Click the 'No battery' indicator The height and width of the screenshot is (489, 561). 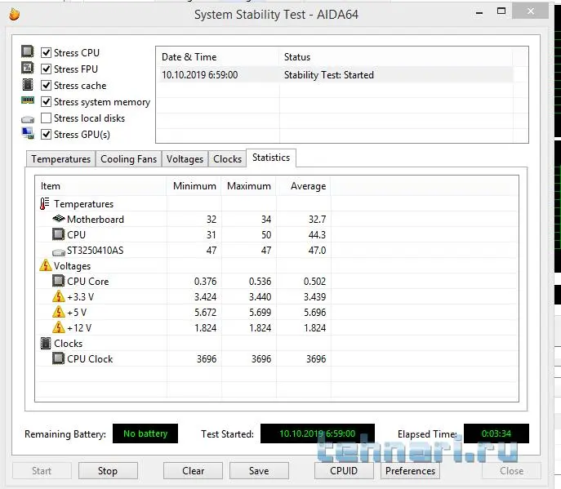(145, 433)
